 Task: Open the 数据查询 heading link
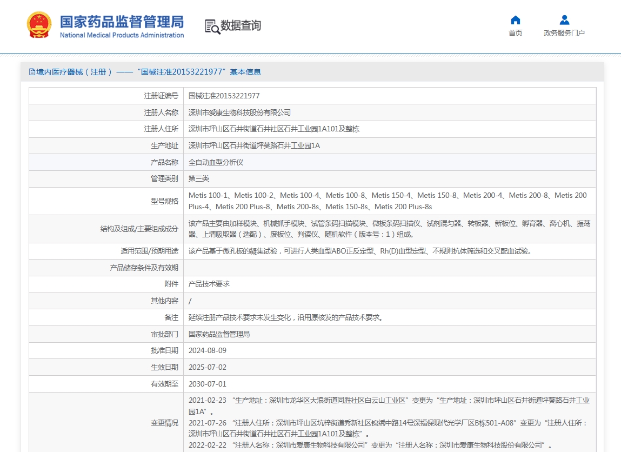(x=241, y=25)
